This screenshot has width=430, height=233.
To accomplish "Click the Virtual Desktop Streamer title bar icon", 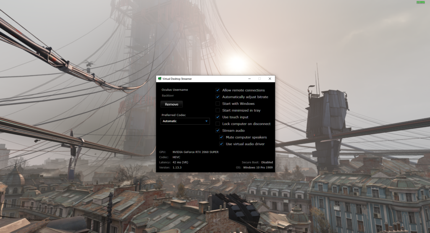I will click(x=160, y=79).
